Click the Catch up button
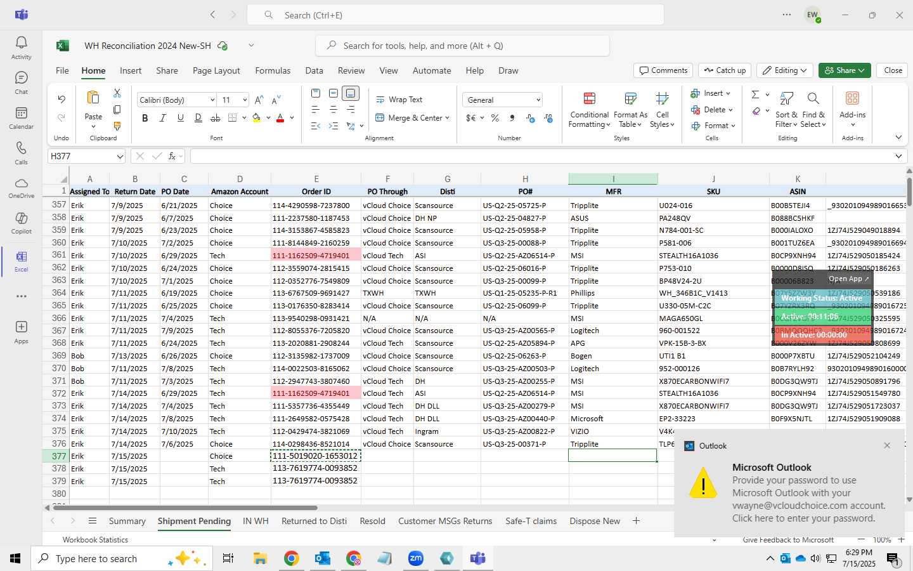 [725, 70]
